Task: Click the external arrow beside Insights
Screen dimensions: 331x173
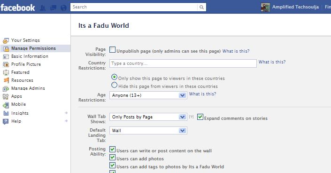Action: (x=66, y=113)
